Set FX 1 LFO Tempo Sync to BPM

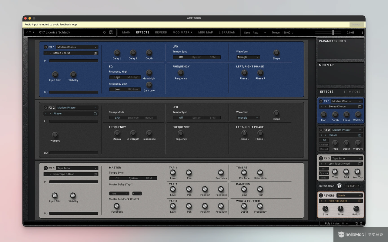(x=212, y=57)
